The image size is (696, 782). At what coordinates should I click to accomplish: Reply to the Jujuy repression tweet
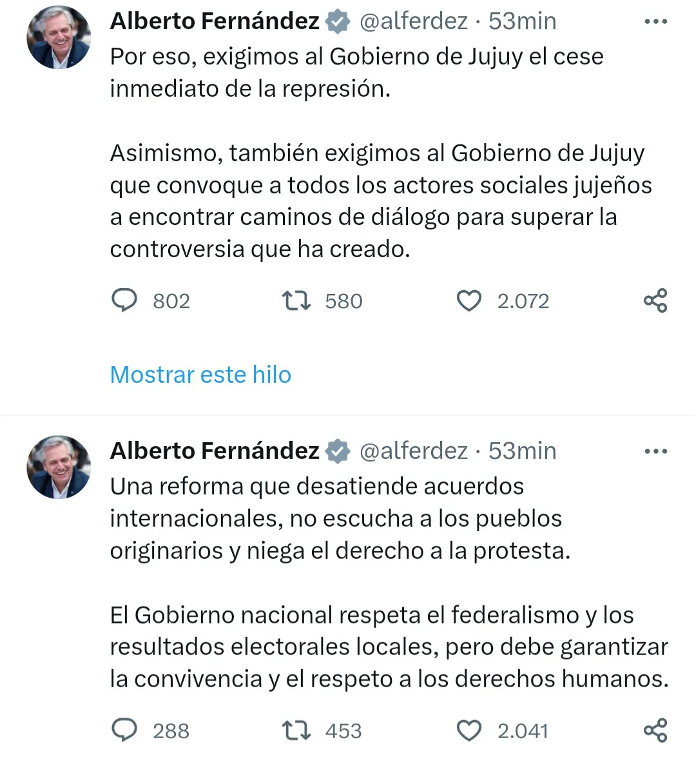125,300
